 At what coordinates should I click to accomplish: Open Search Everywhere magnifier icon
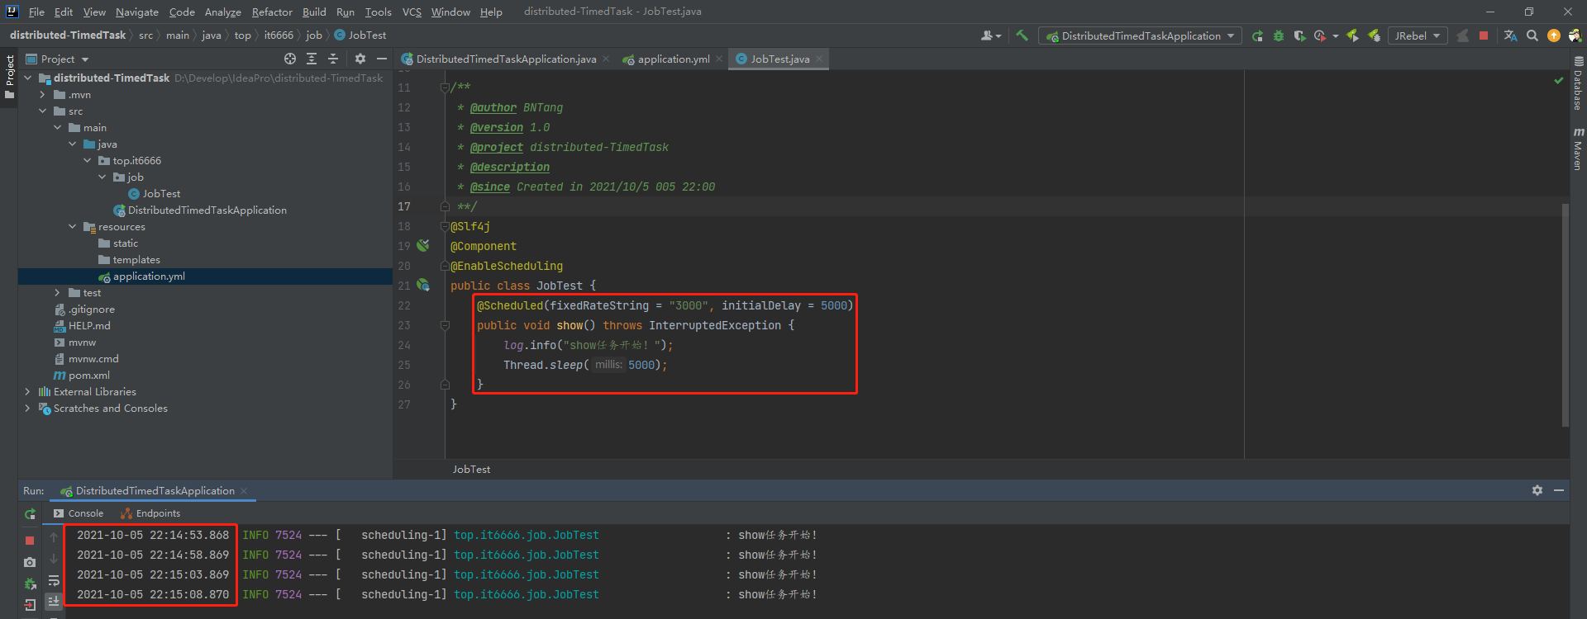pos(1532,35)
